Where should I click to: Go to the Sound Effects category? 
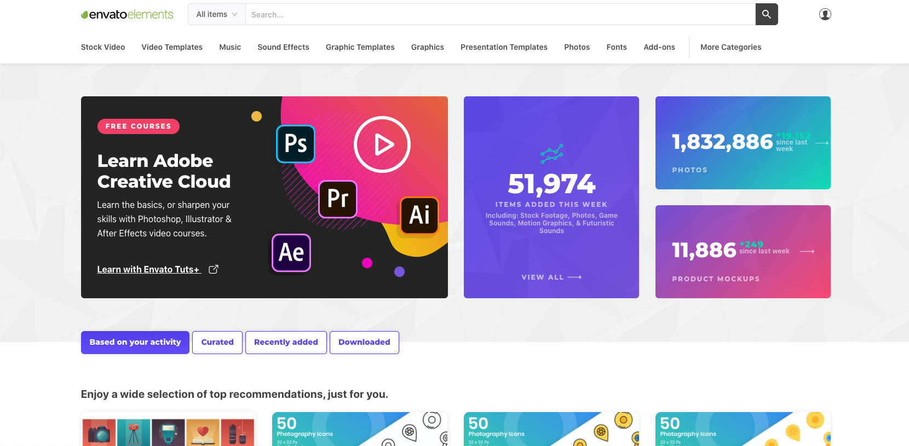[x=283, y=47]
